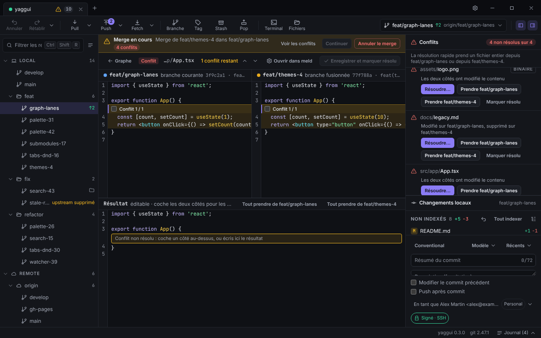The height and width of the screenshot is (338, 541).
Task: Open the Push options dropdown arrow
Action: pos(120,25)
